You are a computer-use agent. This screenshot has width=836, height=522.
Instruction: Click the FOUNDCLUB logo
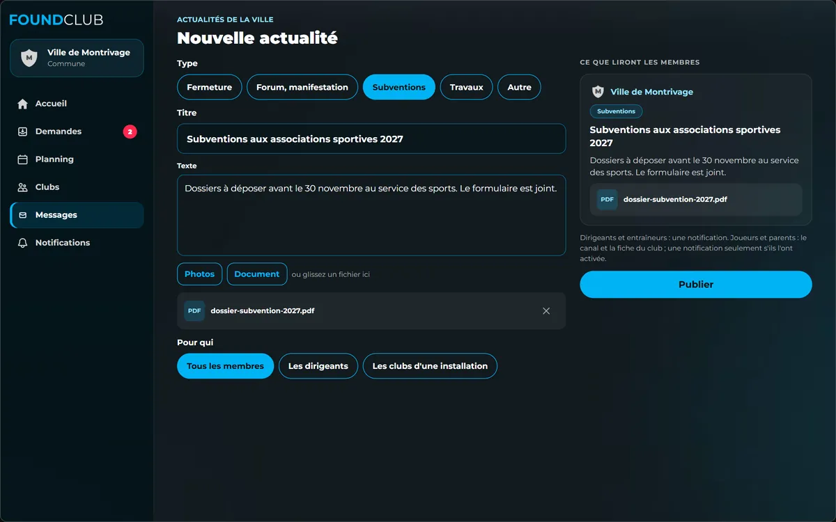[x=56, y=19]
